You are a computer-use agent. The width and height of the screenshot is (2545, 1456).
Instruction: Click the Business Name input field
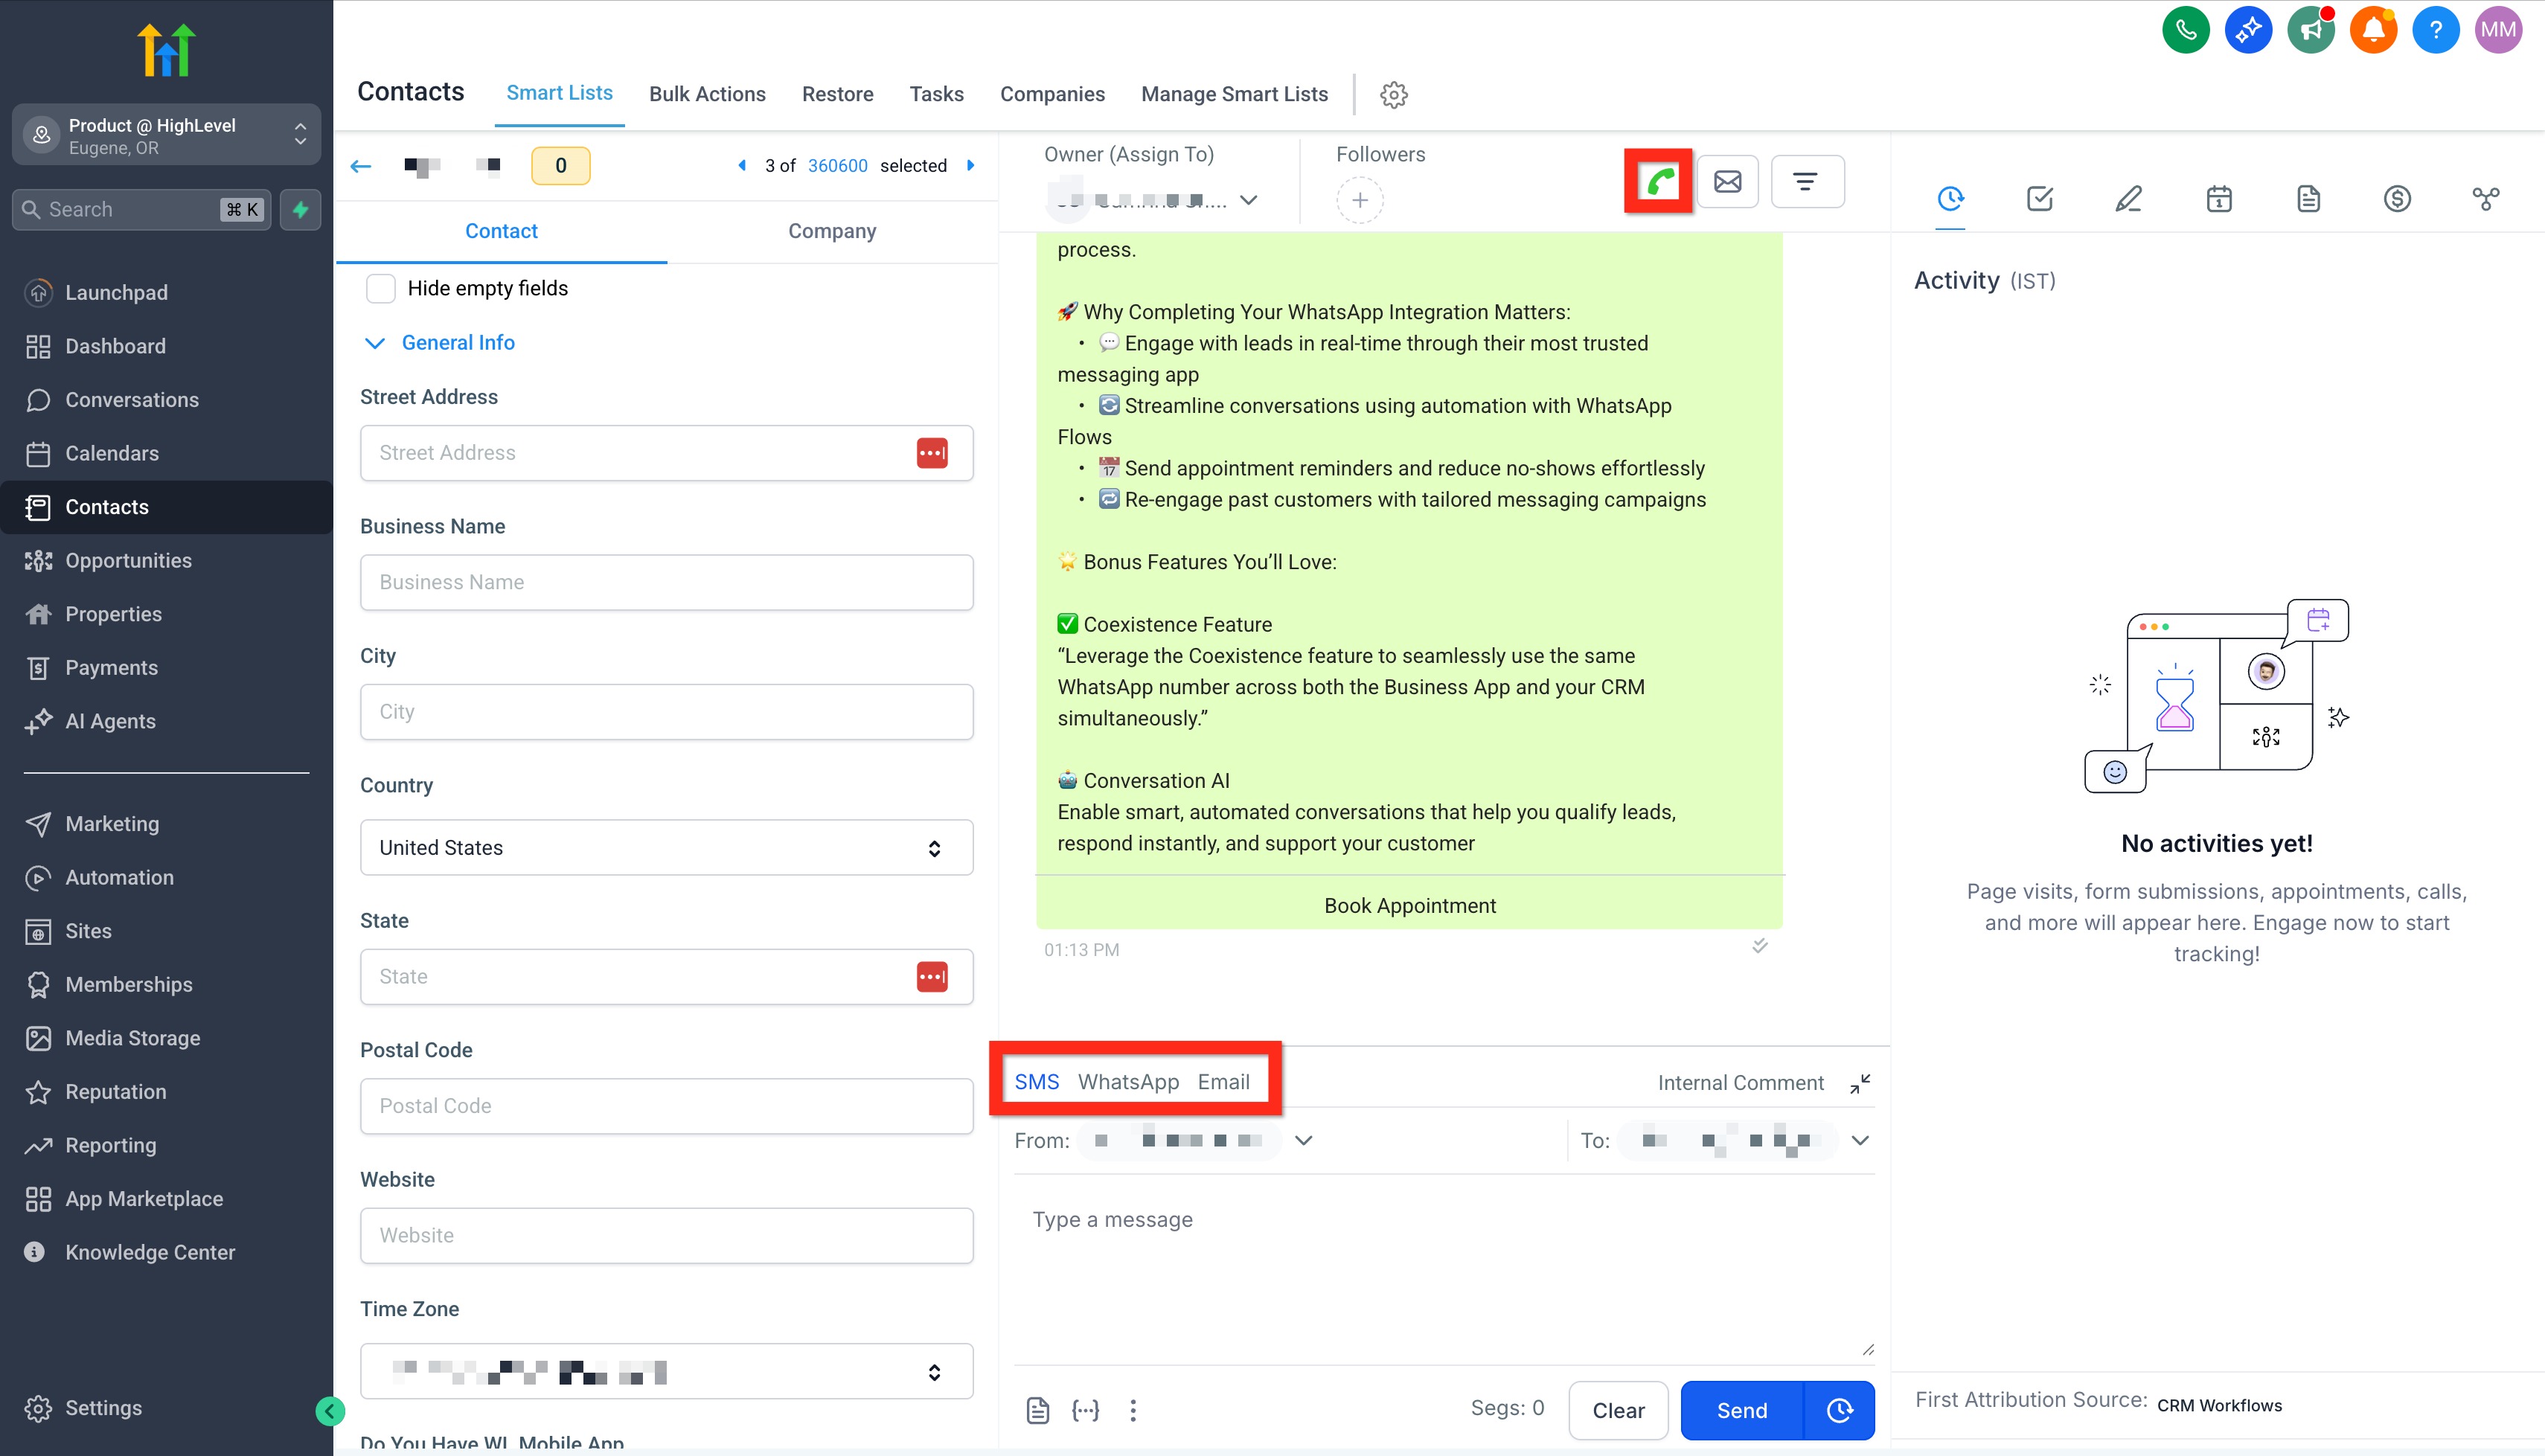point(666,582)
